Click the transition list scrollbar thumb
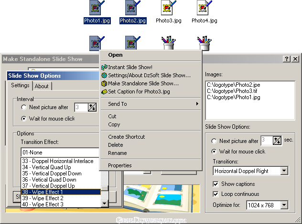The height and width of the screenshot is (224, 302). tap(105, 188)
